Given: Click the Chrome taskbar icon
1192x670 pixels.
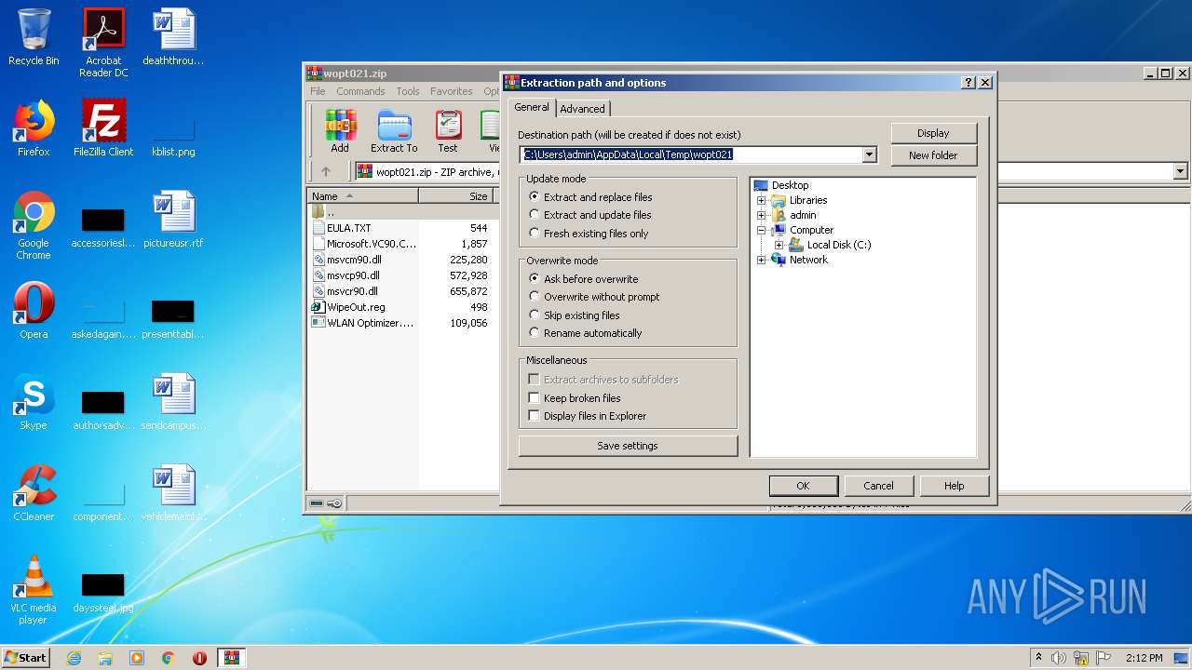Looking at the screenshot, I should [x=169, y=658].
